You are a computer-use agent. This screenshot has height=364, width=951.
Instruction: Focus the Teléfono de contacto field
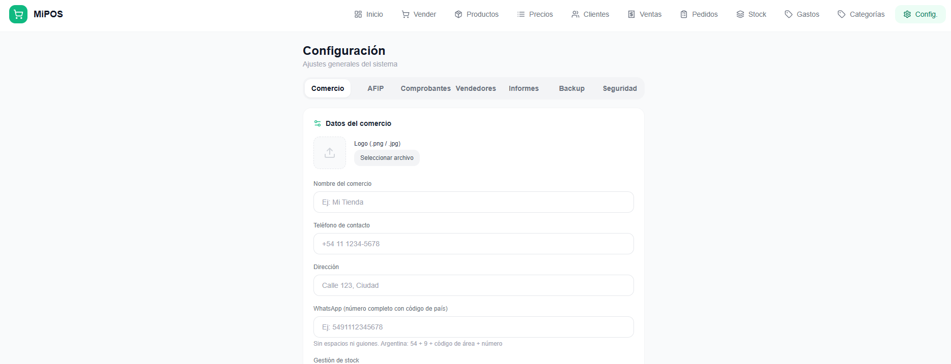point(474,244)
